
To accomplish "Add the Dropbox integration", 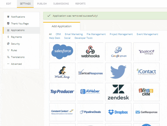I will pyautogui.click(x=118, y=112).
